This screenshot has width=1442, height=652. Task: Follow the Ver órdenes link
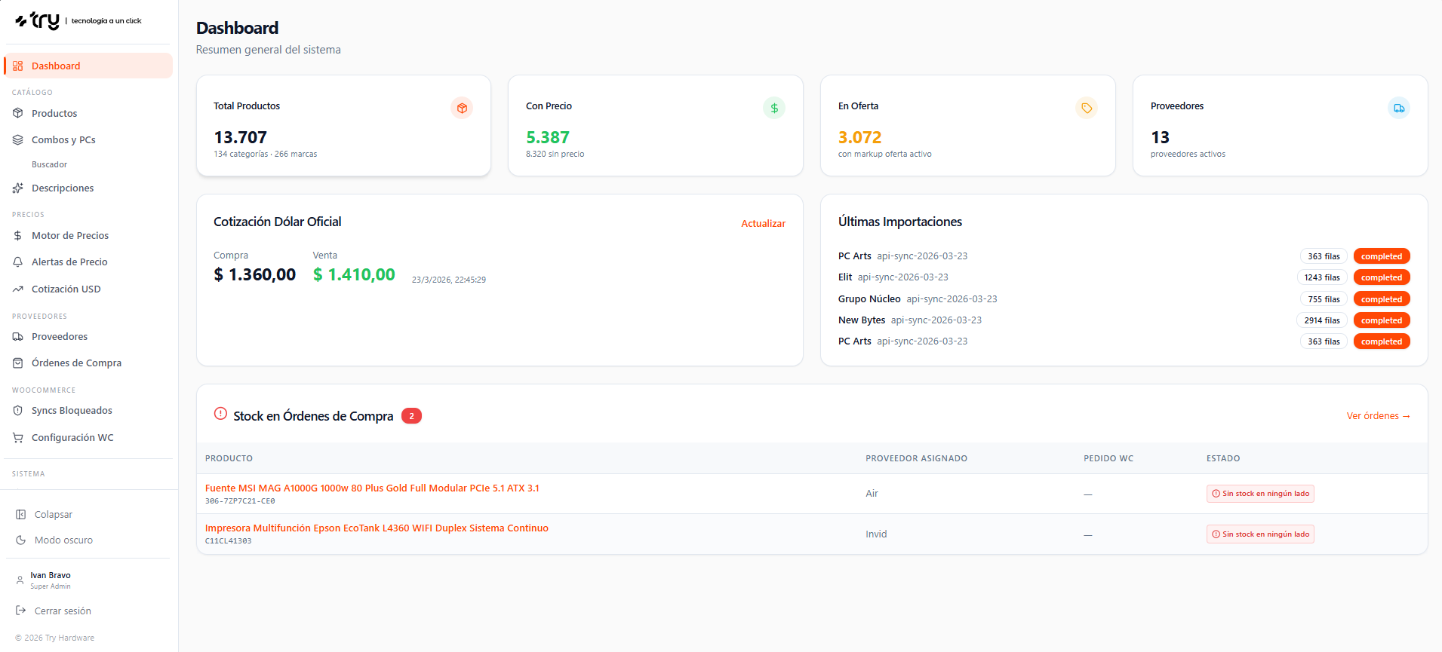coord(1378,416)
